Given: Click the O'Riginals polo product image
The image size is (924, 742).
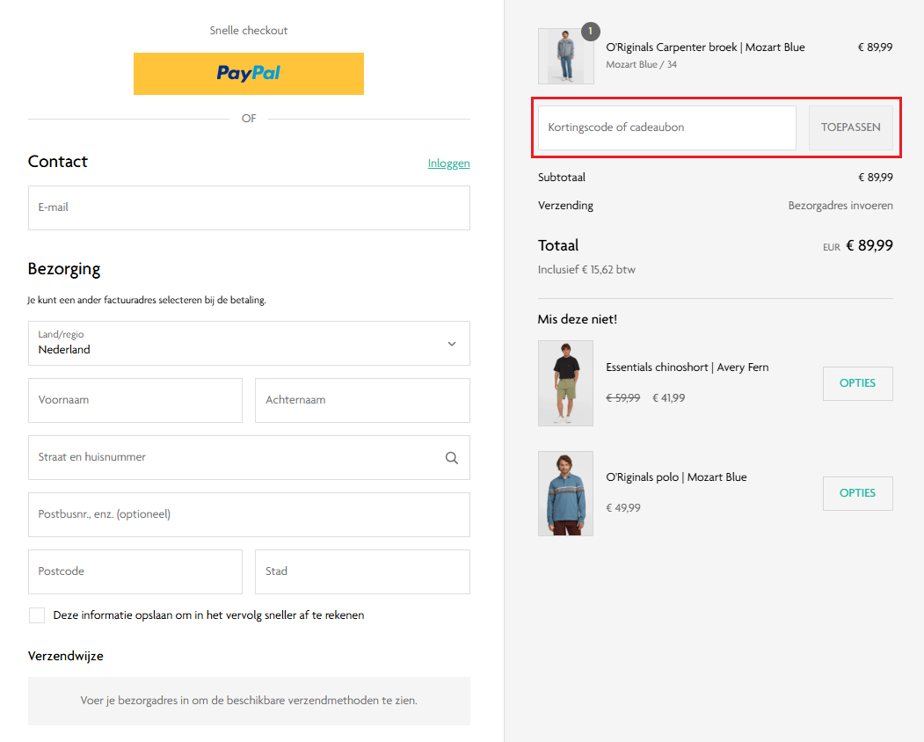Looking at the screenshot, I should coord(565,493).
